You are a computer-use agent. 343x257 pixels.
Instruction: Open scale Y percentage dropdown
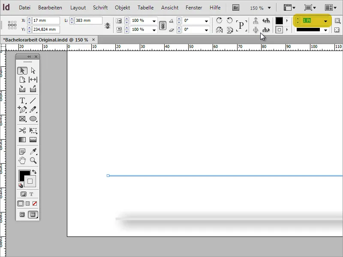(154, 30)
